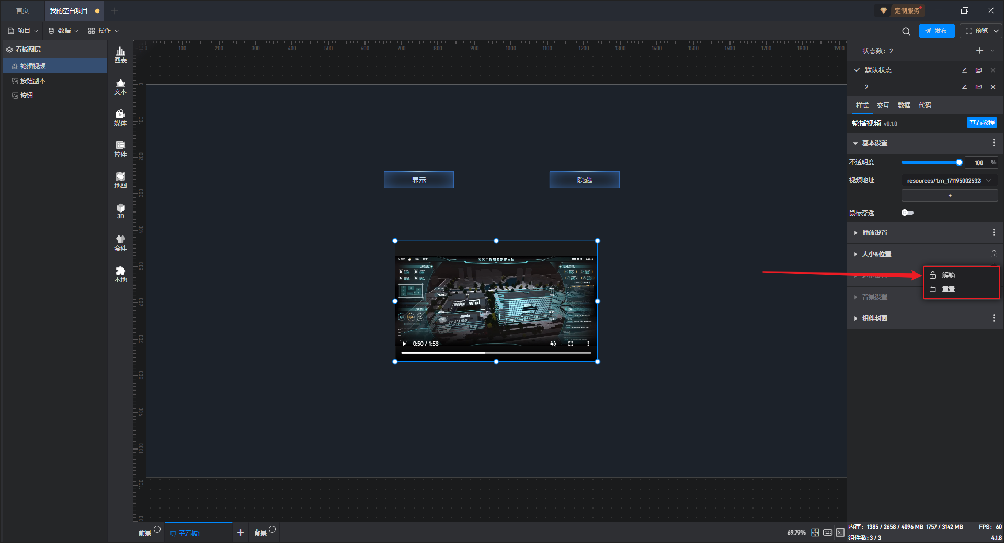Expand the 大小&位置 section

(x=855, y=254)
